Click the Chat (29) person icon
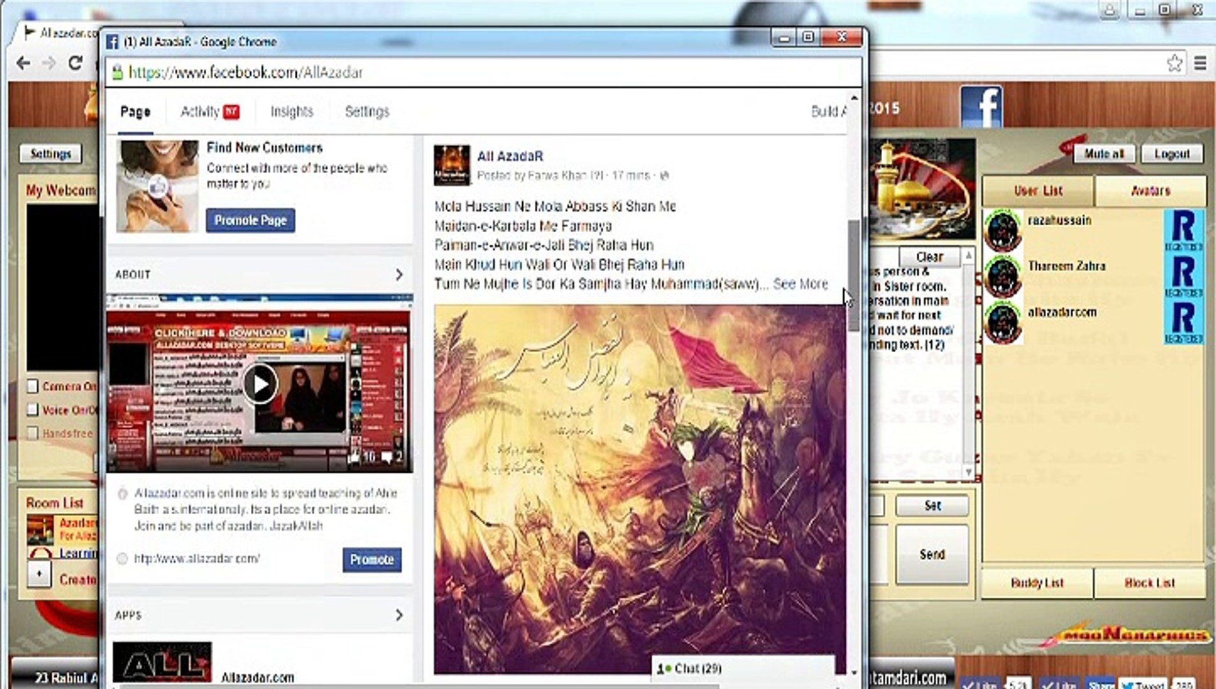Screen dimensions: 1216x689 tap(663, 669)
